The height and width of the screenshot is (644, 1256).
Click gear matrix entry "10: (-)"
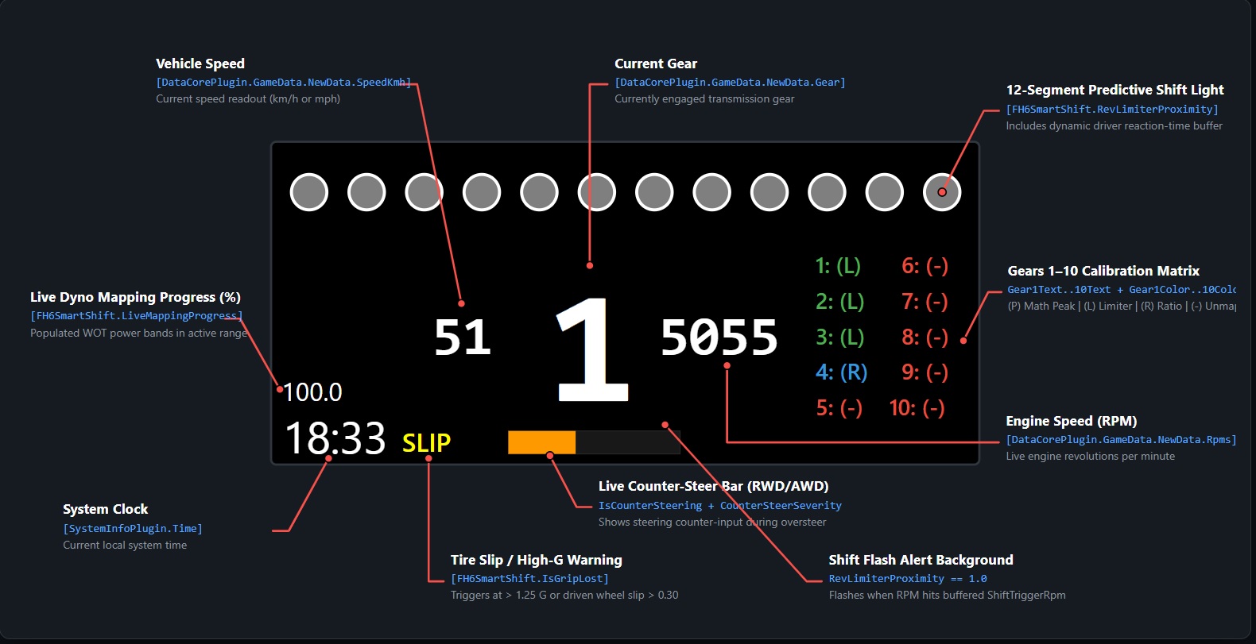coord(917,408)
